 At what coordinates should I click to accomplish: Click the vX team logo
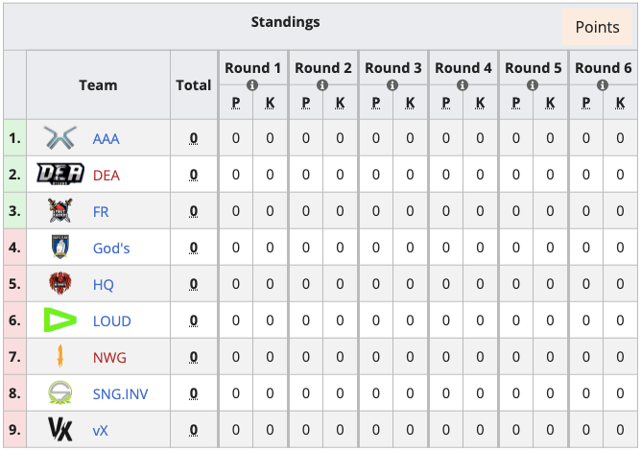(60, 429)
